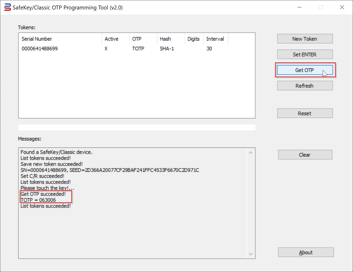The height and width of the screenshot is (272, 353).
Task: Sort by Serial Number column header
Action: (x=37, y=39)
